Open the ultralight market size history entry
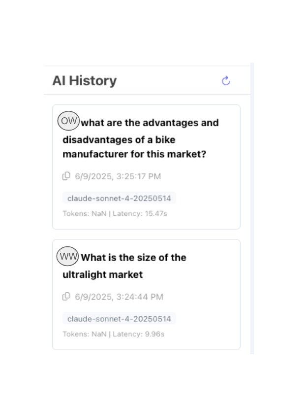The width and height of the screenshot is (305, 404). tap(146, 293)
